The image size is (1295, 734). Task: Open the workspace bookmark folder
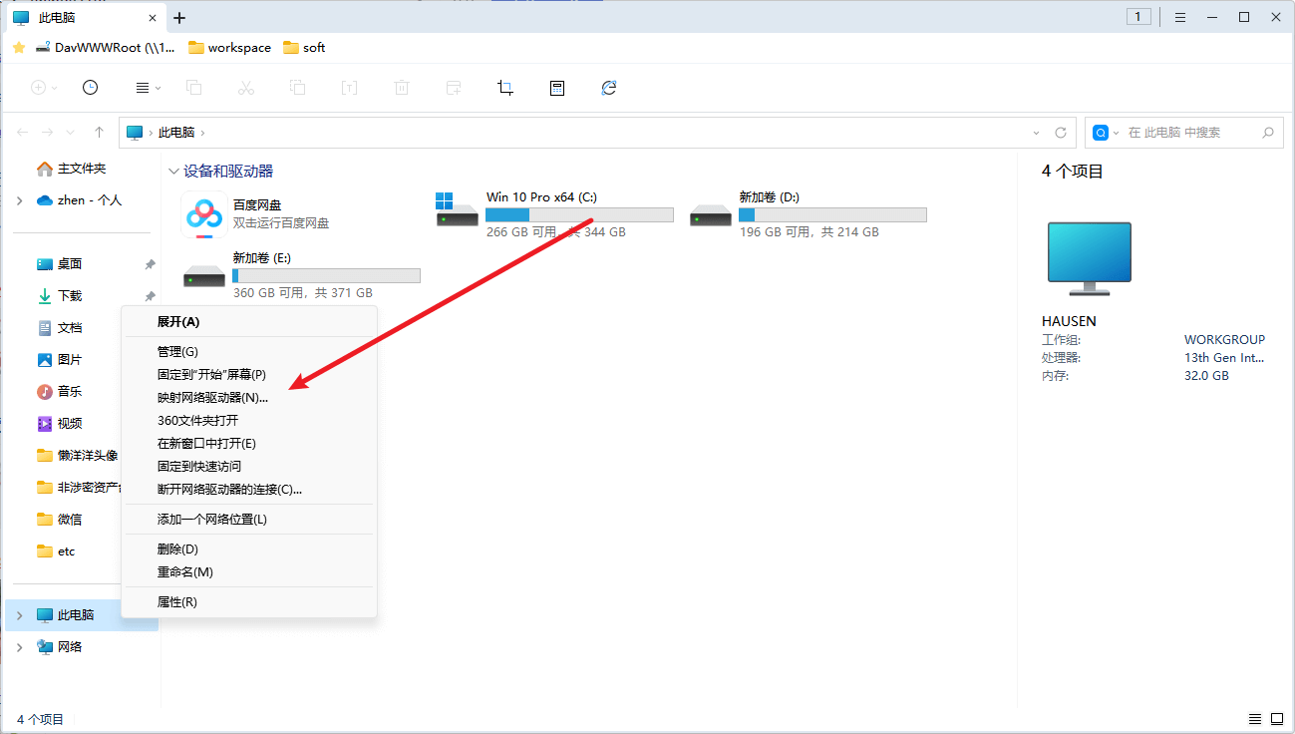229,48
